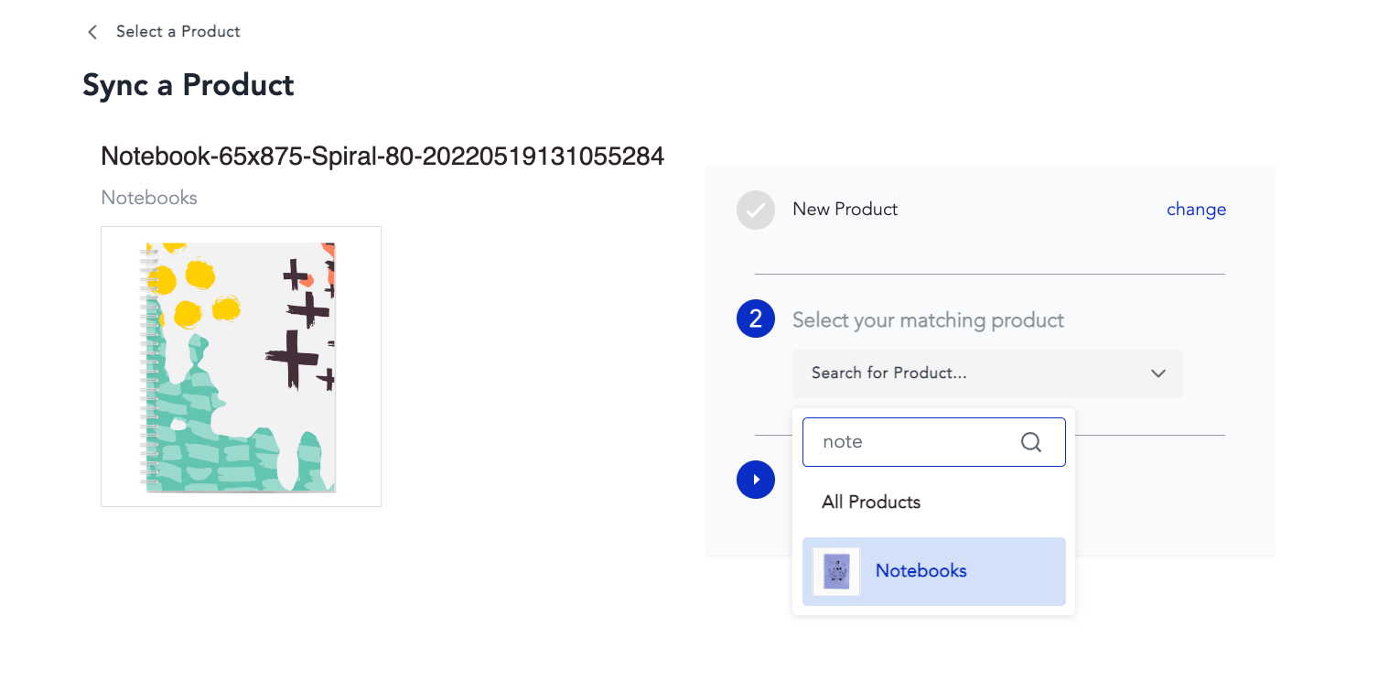
Task: Open the Search for Product dropdown
Action: [987, 373]
